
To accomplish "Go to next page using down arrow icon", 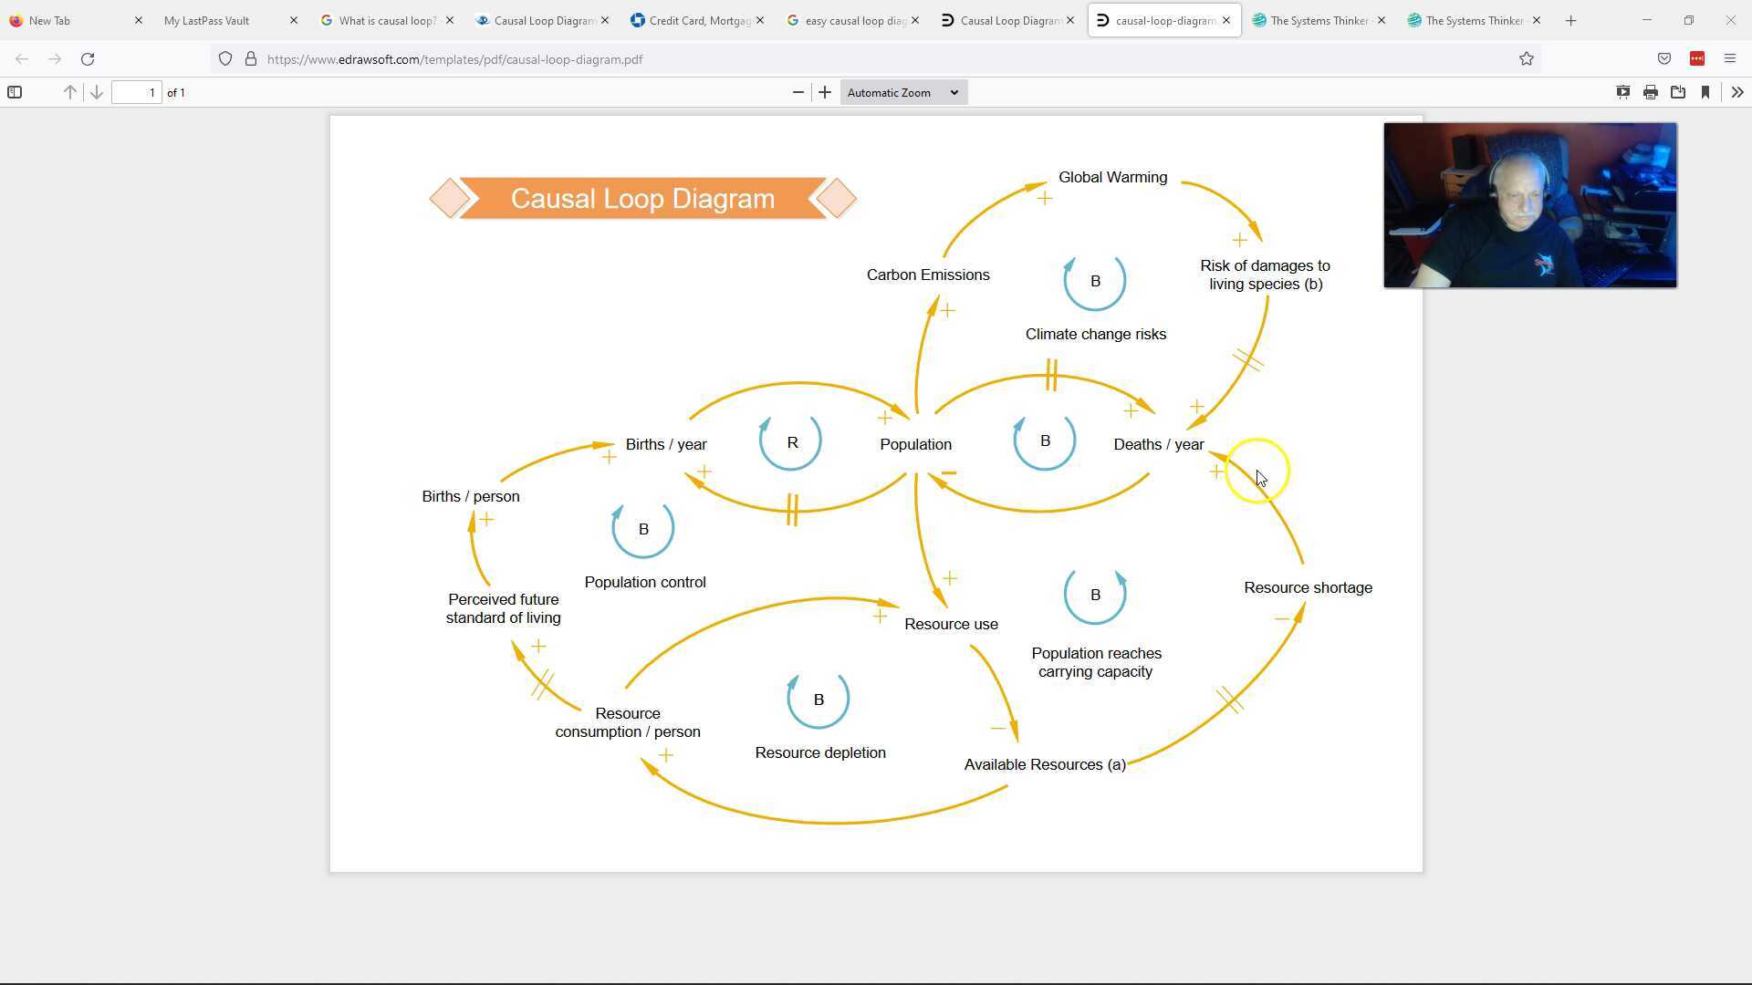I will (x=96, y=92).
